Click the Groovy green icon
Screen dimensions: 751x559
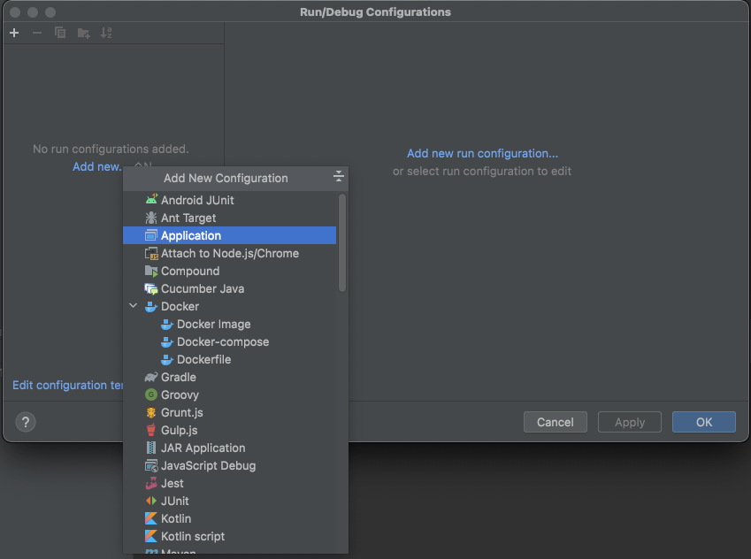(151, 394)
